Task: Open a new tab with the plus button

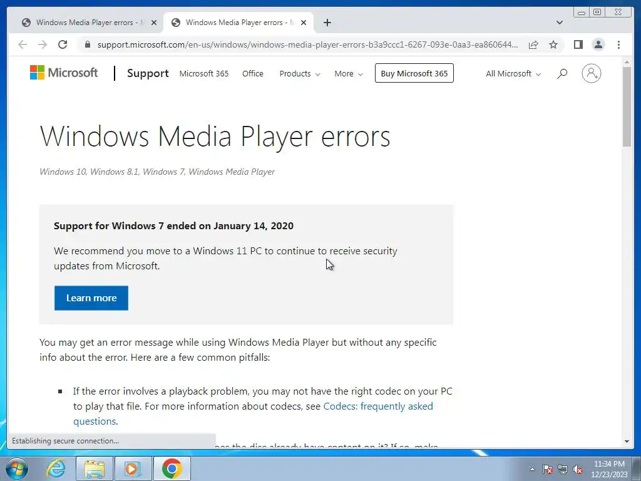Action: 327,23
